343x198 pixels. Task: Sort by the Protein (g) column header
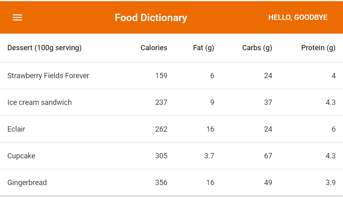pyautogui.click(x=318, y=48)
